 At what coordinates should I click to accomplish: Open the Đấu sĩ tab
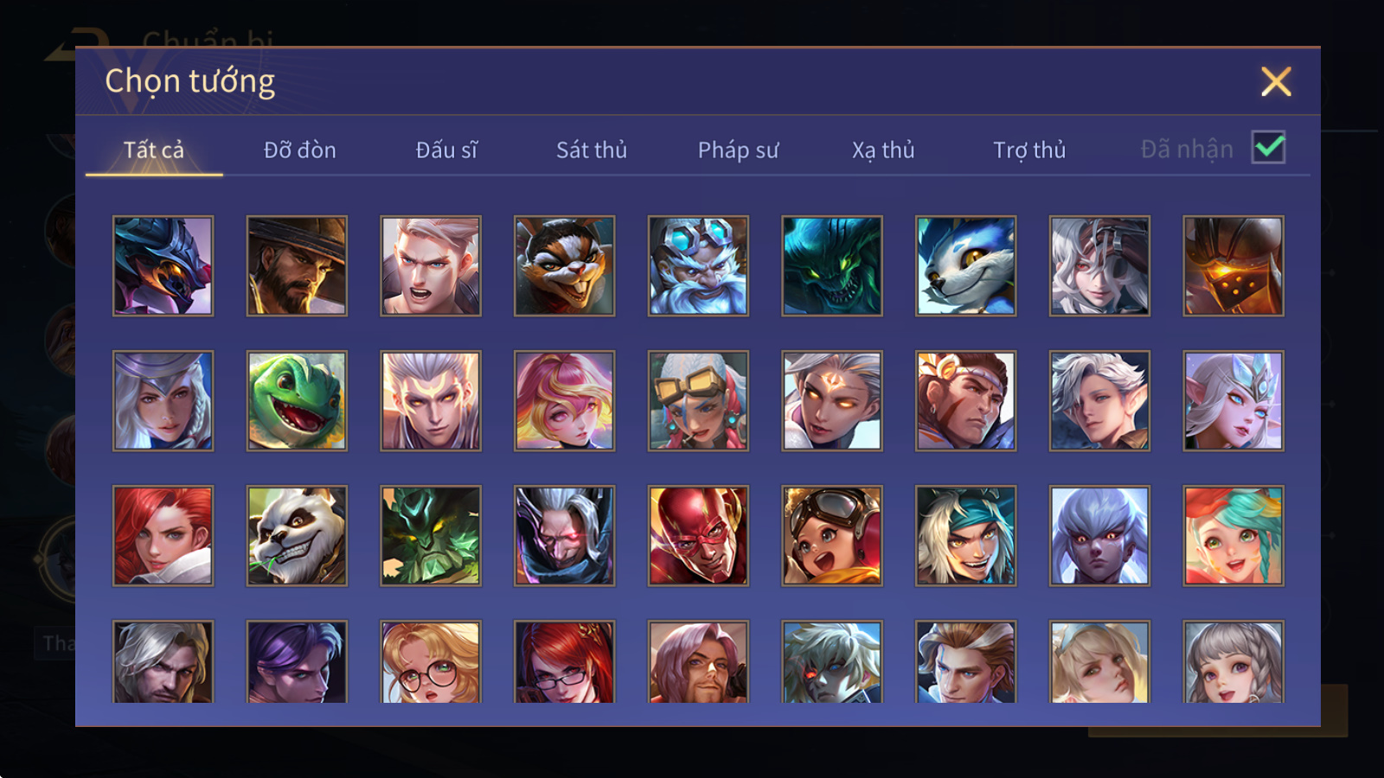coord(446,150)
